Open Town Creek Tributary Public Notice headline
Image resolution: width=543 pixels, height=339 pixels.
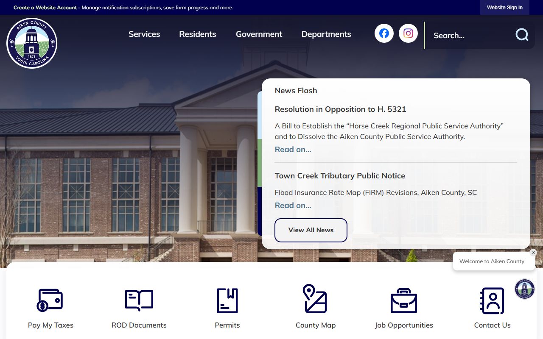(x=340, y=176)
